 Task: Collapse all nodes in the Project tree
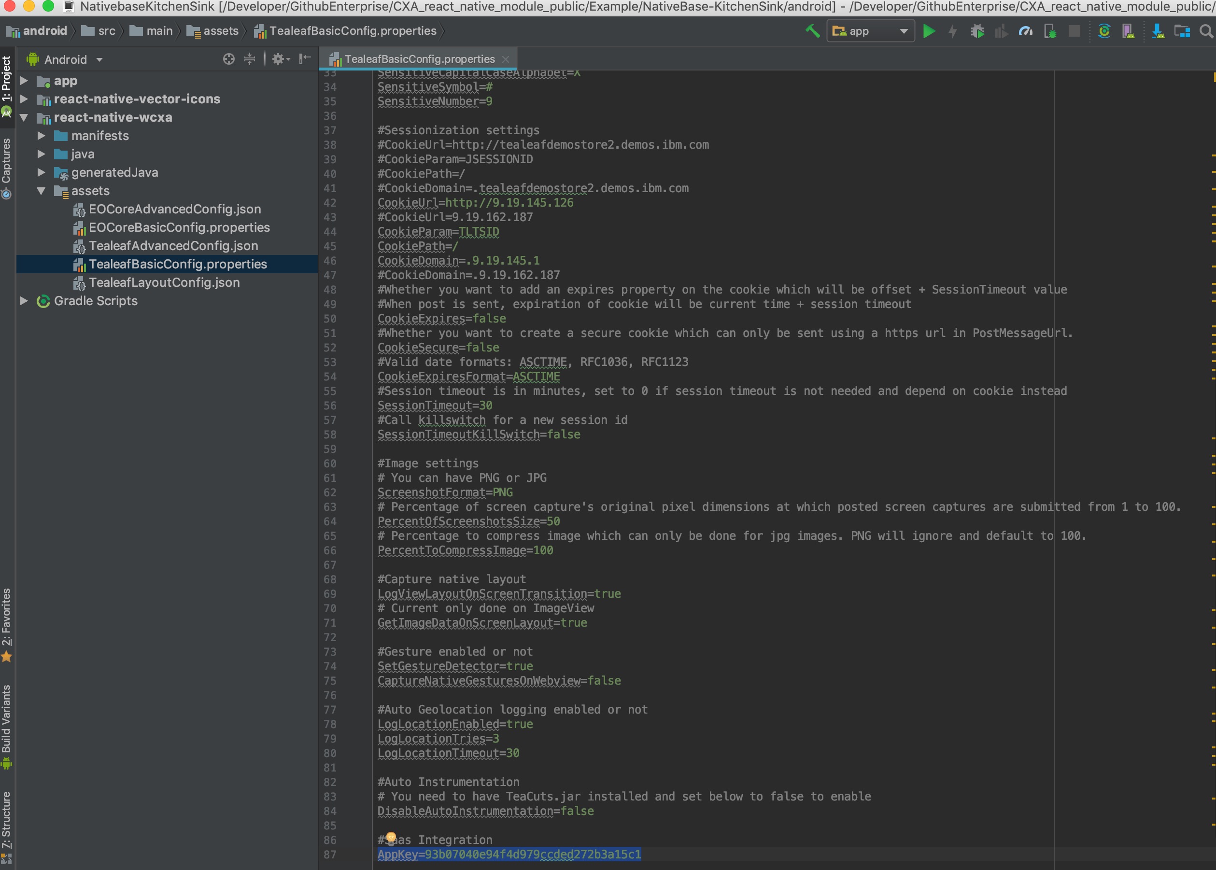250,59
